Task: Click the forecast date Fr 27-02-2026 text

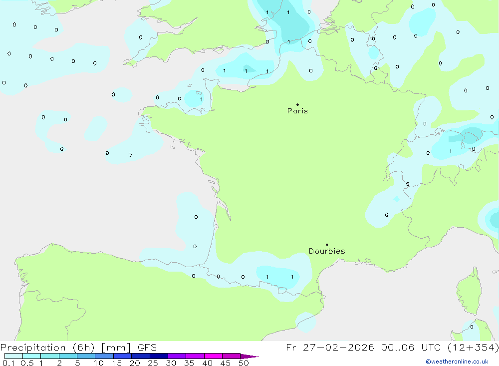Action: (x=330, y=347)
